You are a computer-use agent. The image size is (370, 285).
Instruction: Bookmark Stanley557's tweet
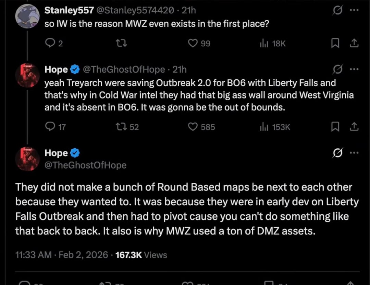(x=335, y=43)
